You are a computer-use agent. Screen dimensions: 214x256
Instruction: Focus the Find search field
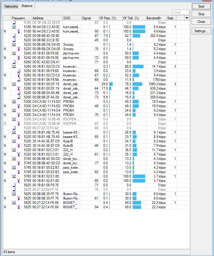[x=180, y=12]
